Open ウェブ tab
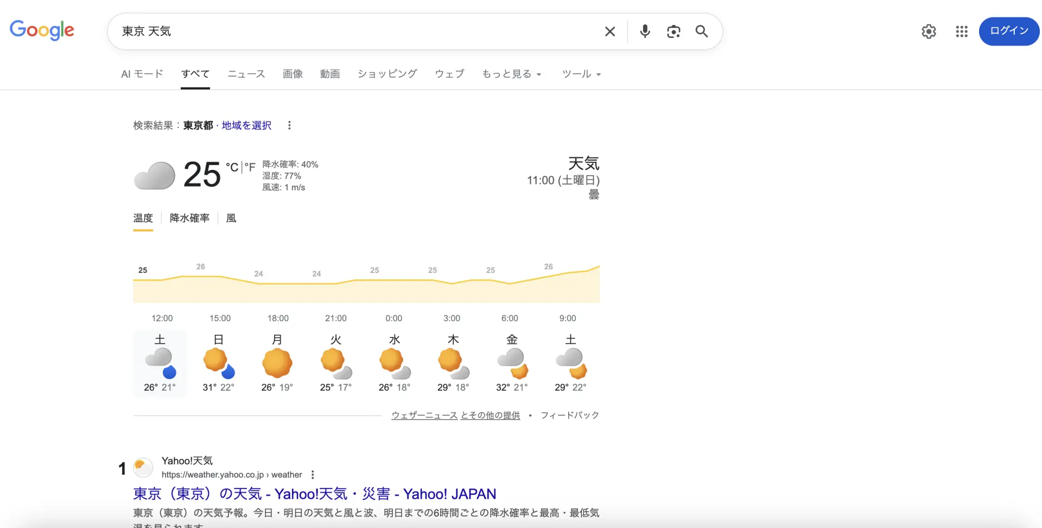Screen dimensions: 1042x528 pyautogui.click(x=449, y=74)
